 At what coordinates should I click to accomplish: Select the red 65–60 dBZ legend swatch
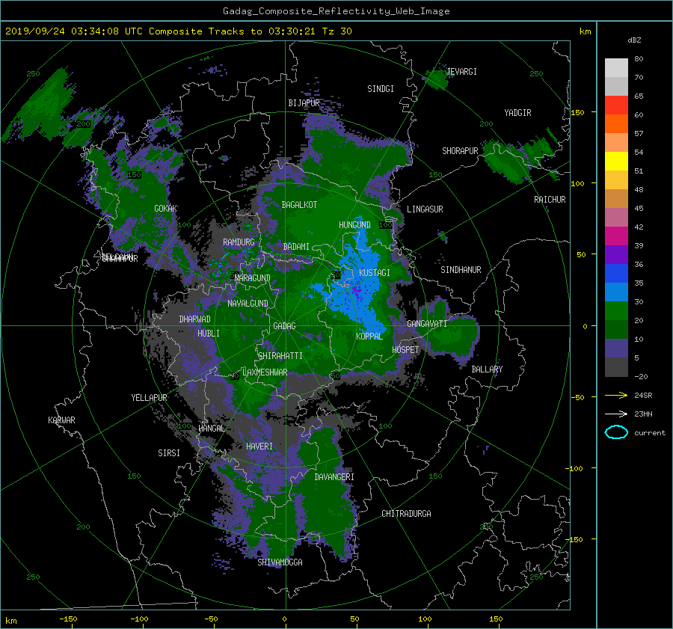click(616, 105)
